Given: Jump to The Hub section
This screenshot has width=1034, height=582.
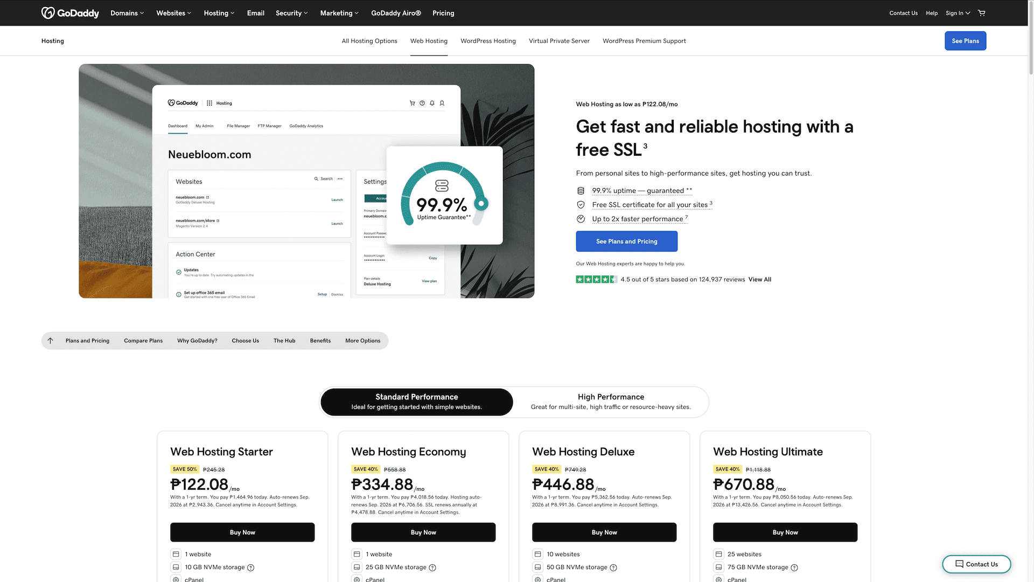Looking at the screenshot, I should [x=284, y=341].
